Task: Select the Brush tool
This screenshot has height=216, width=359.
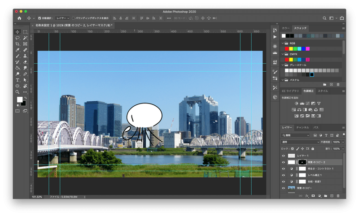Action: pyautogui.click(x=18, y=56)
